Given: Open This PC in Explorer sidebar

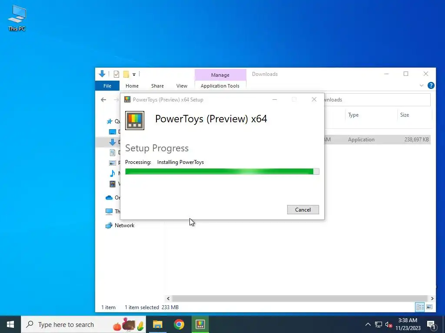Looking at the screenshot, I should pyautogui.click(x=113, y=211).
